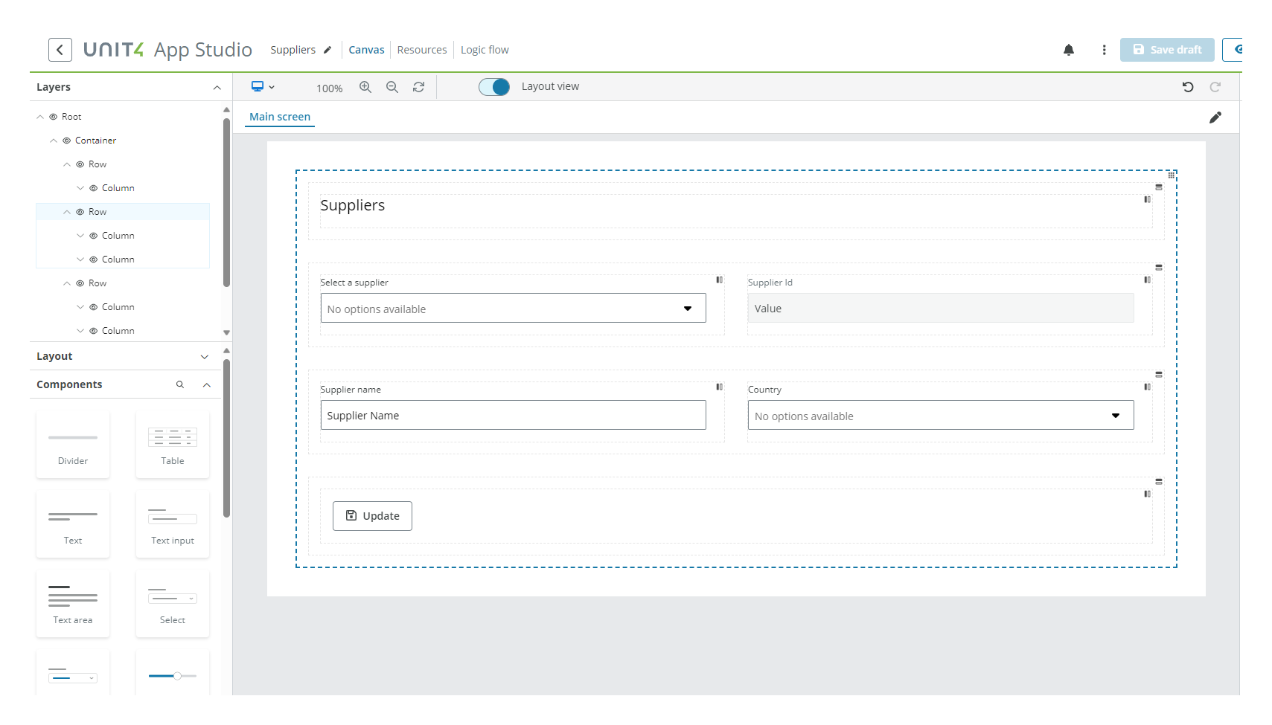This screenshot has width=1272, height=725.
Task: Open the Resources tab
Action: pos(421,50)
